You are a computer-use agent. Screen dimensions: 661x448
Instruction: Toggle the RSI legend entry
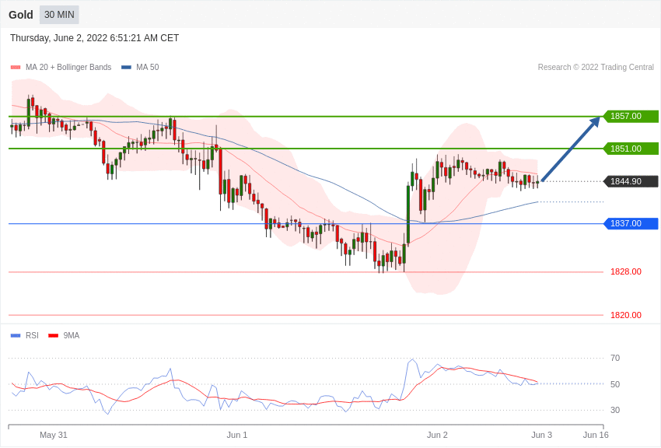[24, 335]
